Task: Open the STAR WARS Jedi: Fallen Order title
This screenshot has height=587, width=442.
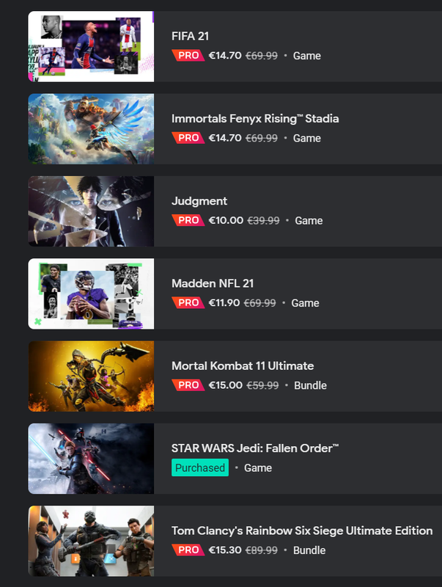Action: [255, 448]
